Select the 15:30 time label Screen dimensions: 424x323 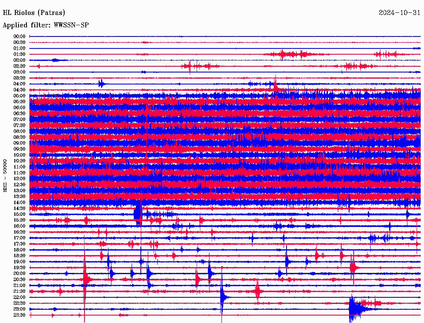19,220
